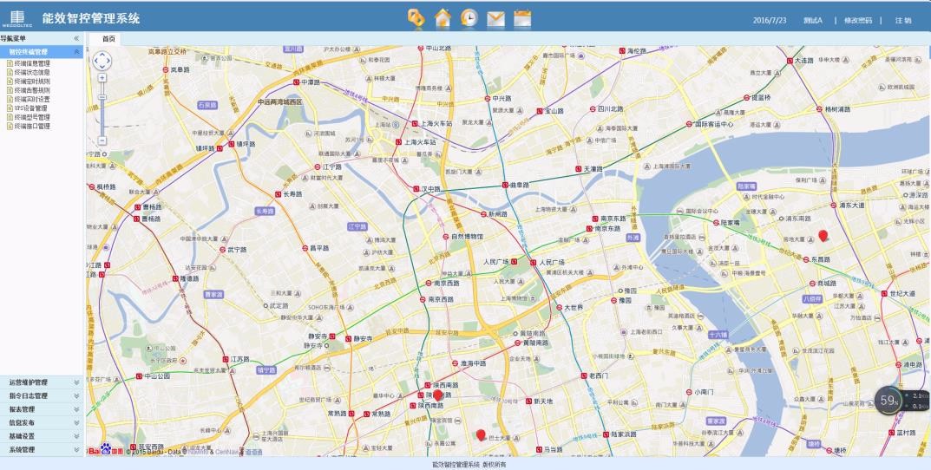
Task: Click 新天地 metro station icon
Action: point(528,401)
